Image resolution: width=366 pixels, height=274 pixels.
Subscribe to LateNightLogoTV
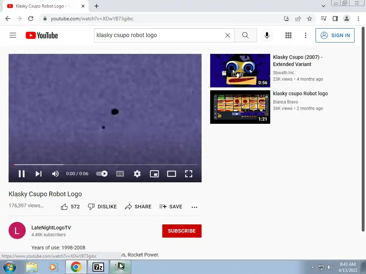point(182,231)
